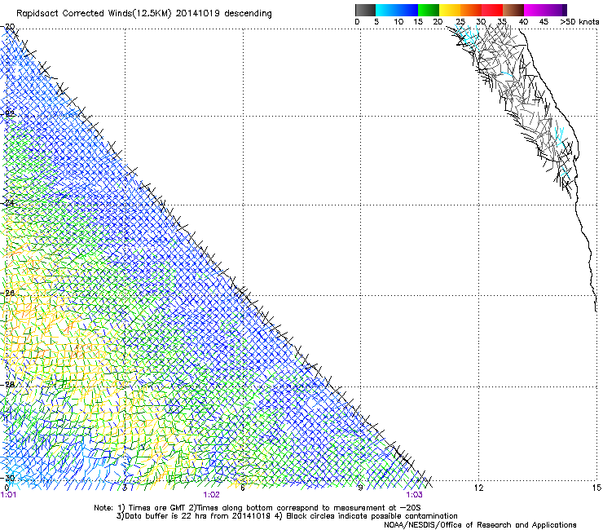Viewport: 603px width, 530px height.
Task: Click the latitude label '-26' on left axis
Action: pos(8,294)
